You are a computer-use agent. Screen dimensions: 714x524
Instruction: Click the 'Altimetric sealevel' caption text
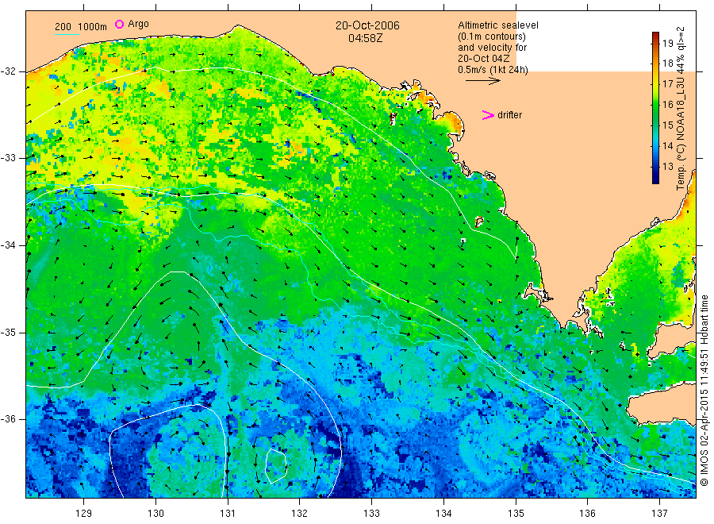point(498,25)
